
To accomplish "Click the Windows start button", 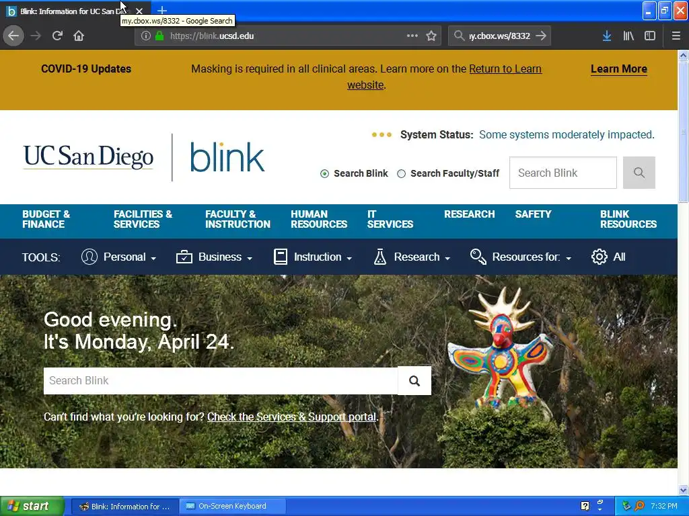I will 32,506.
